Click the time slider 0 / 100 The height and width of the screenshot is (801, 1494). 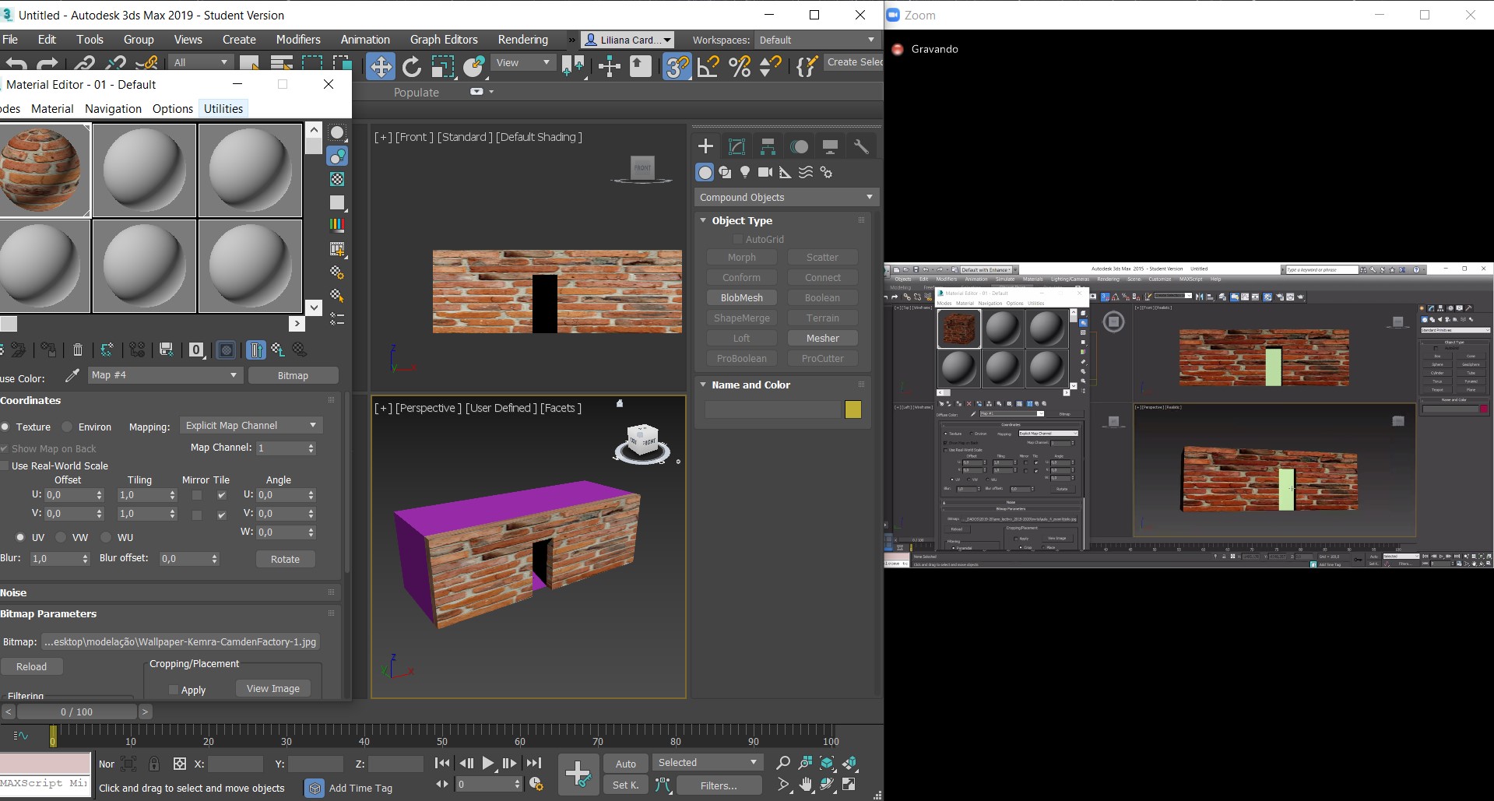(77, 711)
